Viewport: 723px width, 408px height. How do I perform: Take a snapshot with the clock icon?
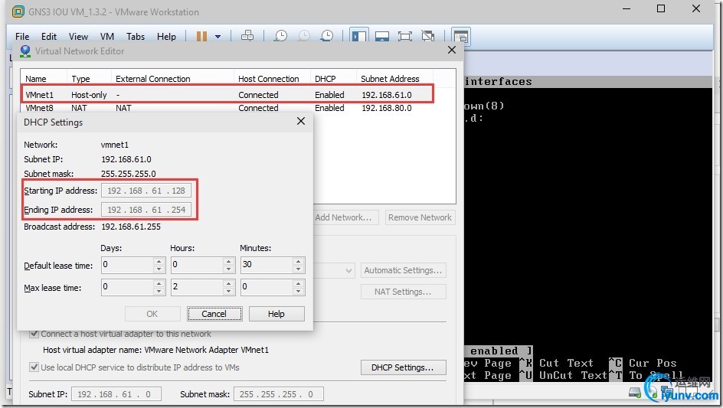pyautogui.click(x=280, y=36)
